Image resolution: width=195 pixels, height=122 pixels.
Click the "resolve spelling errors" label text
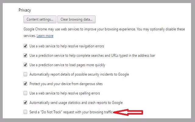65,93
